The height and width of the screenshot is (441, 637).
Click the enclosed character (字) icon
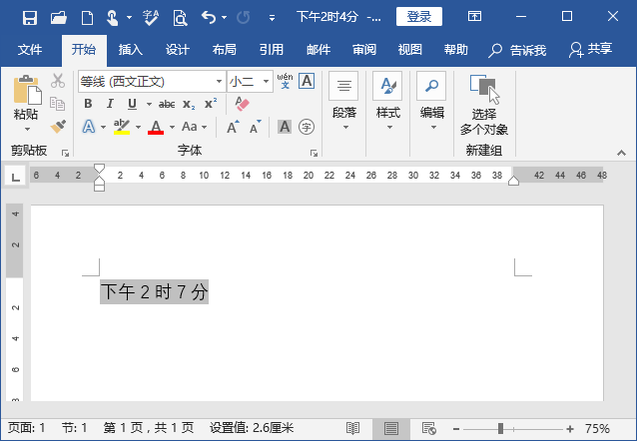(x=307, y=127)
